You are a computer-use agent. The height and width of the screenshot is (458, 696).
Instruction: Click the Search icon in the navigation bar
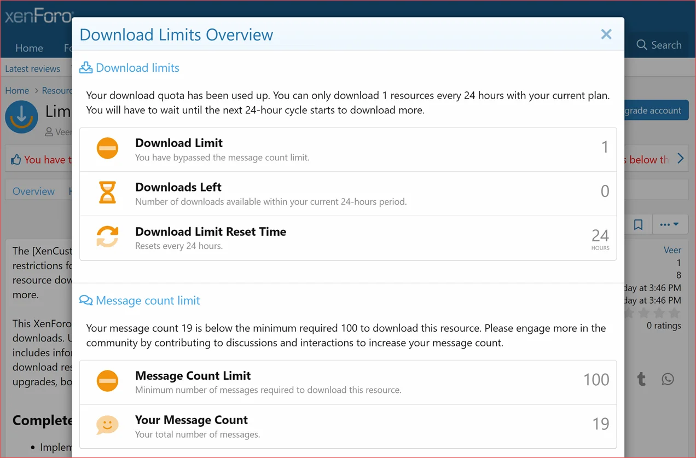641,45
